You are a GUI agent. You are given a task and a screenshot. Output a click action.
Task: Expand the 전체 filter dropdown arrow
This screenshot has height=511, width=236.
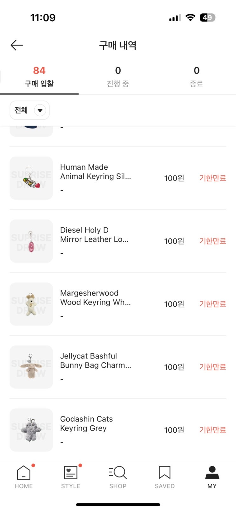[40, 110]
